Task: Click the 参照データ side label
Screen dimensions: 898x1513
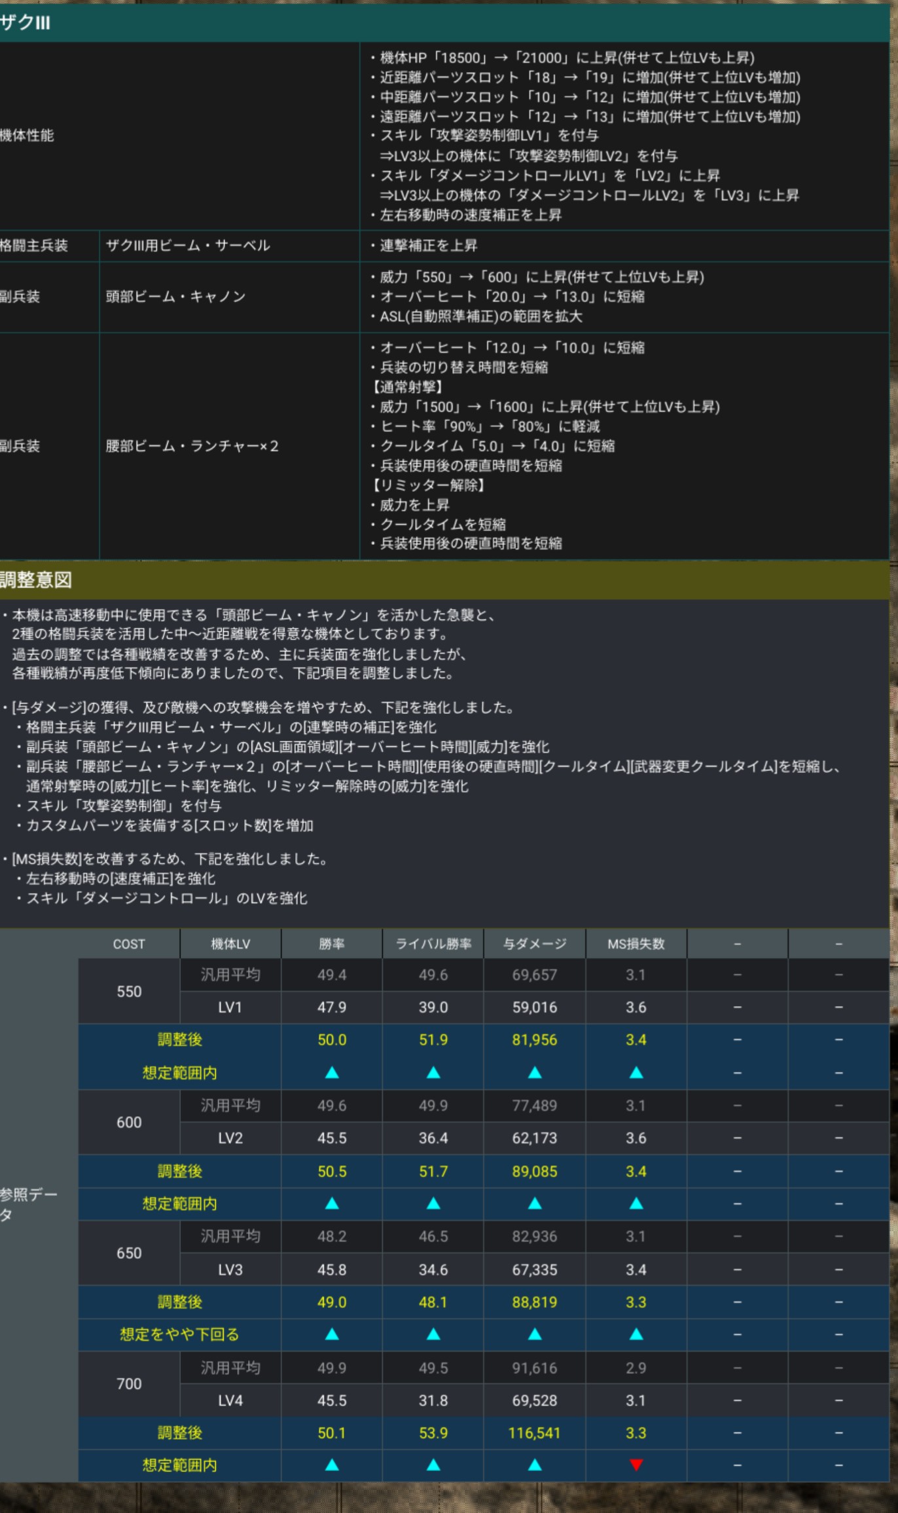Action: click(29, 1204)
